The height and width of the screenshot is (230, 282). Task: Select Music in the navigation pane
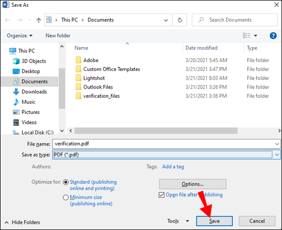point(24,102)
